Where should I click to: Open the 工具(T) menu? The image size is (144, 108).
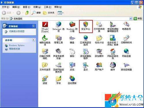(48, 7)
